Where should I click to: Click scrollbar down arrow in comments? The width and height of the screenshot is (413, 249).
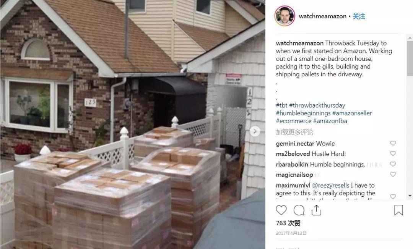(410, 196)
